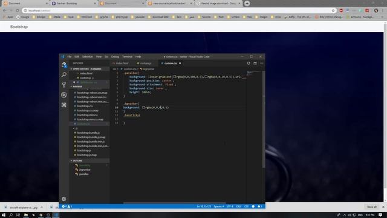Open a new Chrome tab with the plus button
The width and height of the screenshot is (387, 218).
[x=247, y=3]
